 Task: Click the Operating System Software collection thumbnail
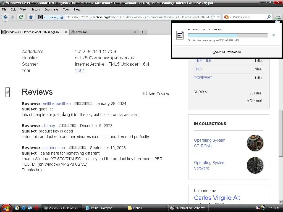255,165
